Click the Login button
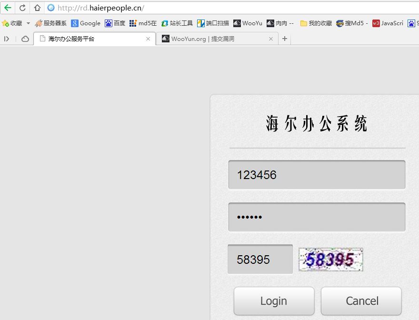 274,301
